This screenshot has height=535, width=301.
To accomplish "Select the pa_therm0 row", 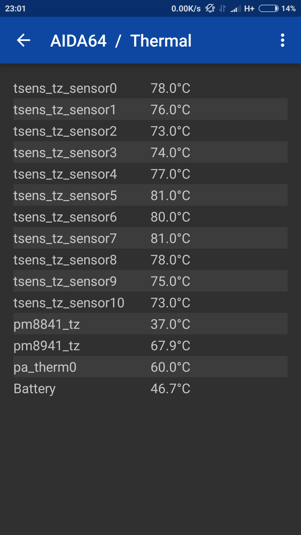I will coord(151,367).
